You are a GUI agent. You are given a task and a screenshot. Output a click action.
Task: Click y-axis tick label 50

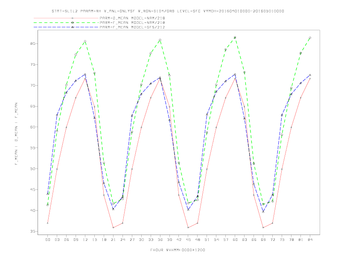(x=32, y=169)
